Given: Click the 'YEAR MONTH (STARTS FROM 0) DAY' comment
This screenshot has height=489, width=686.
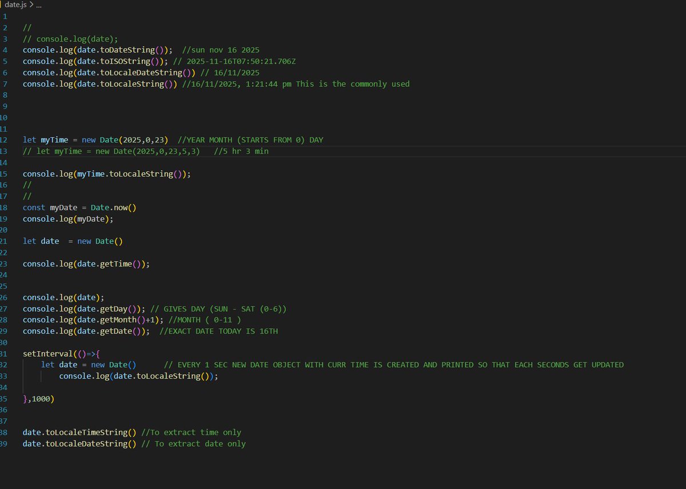Looking at the screenshot, I should (x=250, y=140).
